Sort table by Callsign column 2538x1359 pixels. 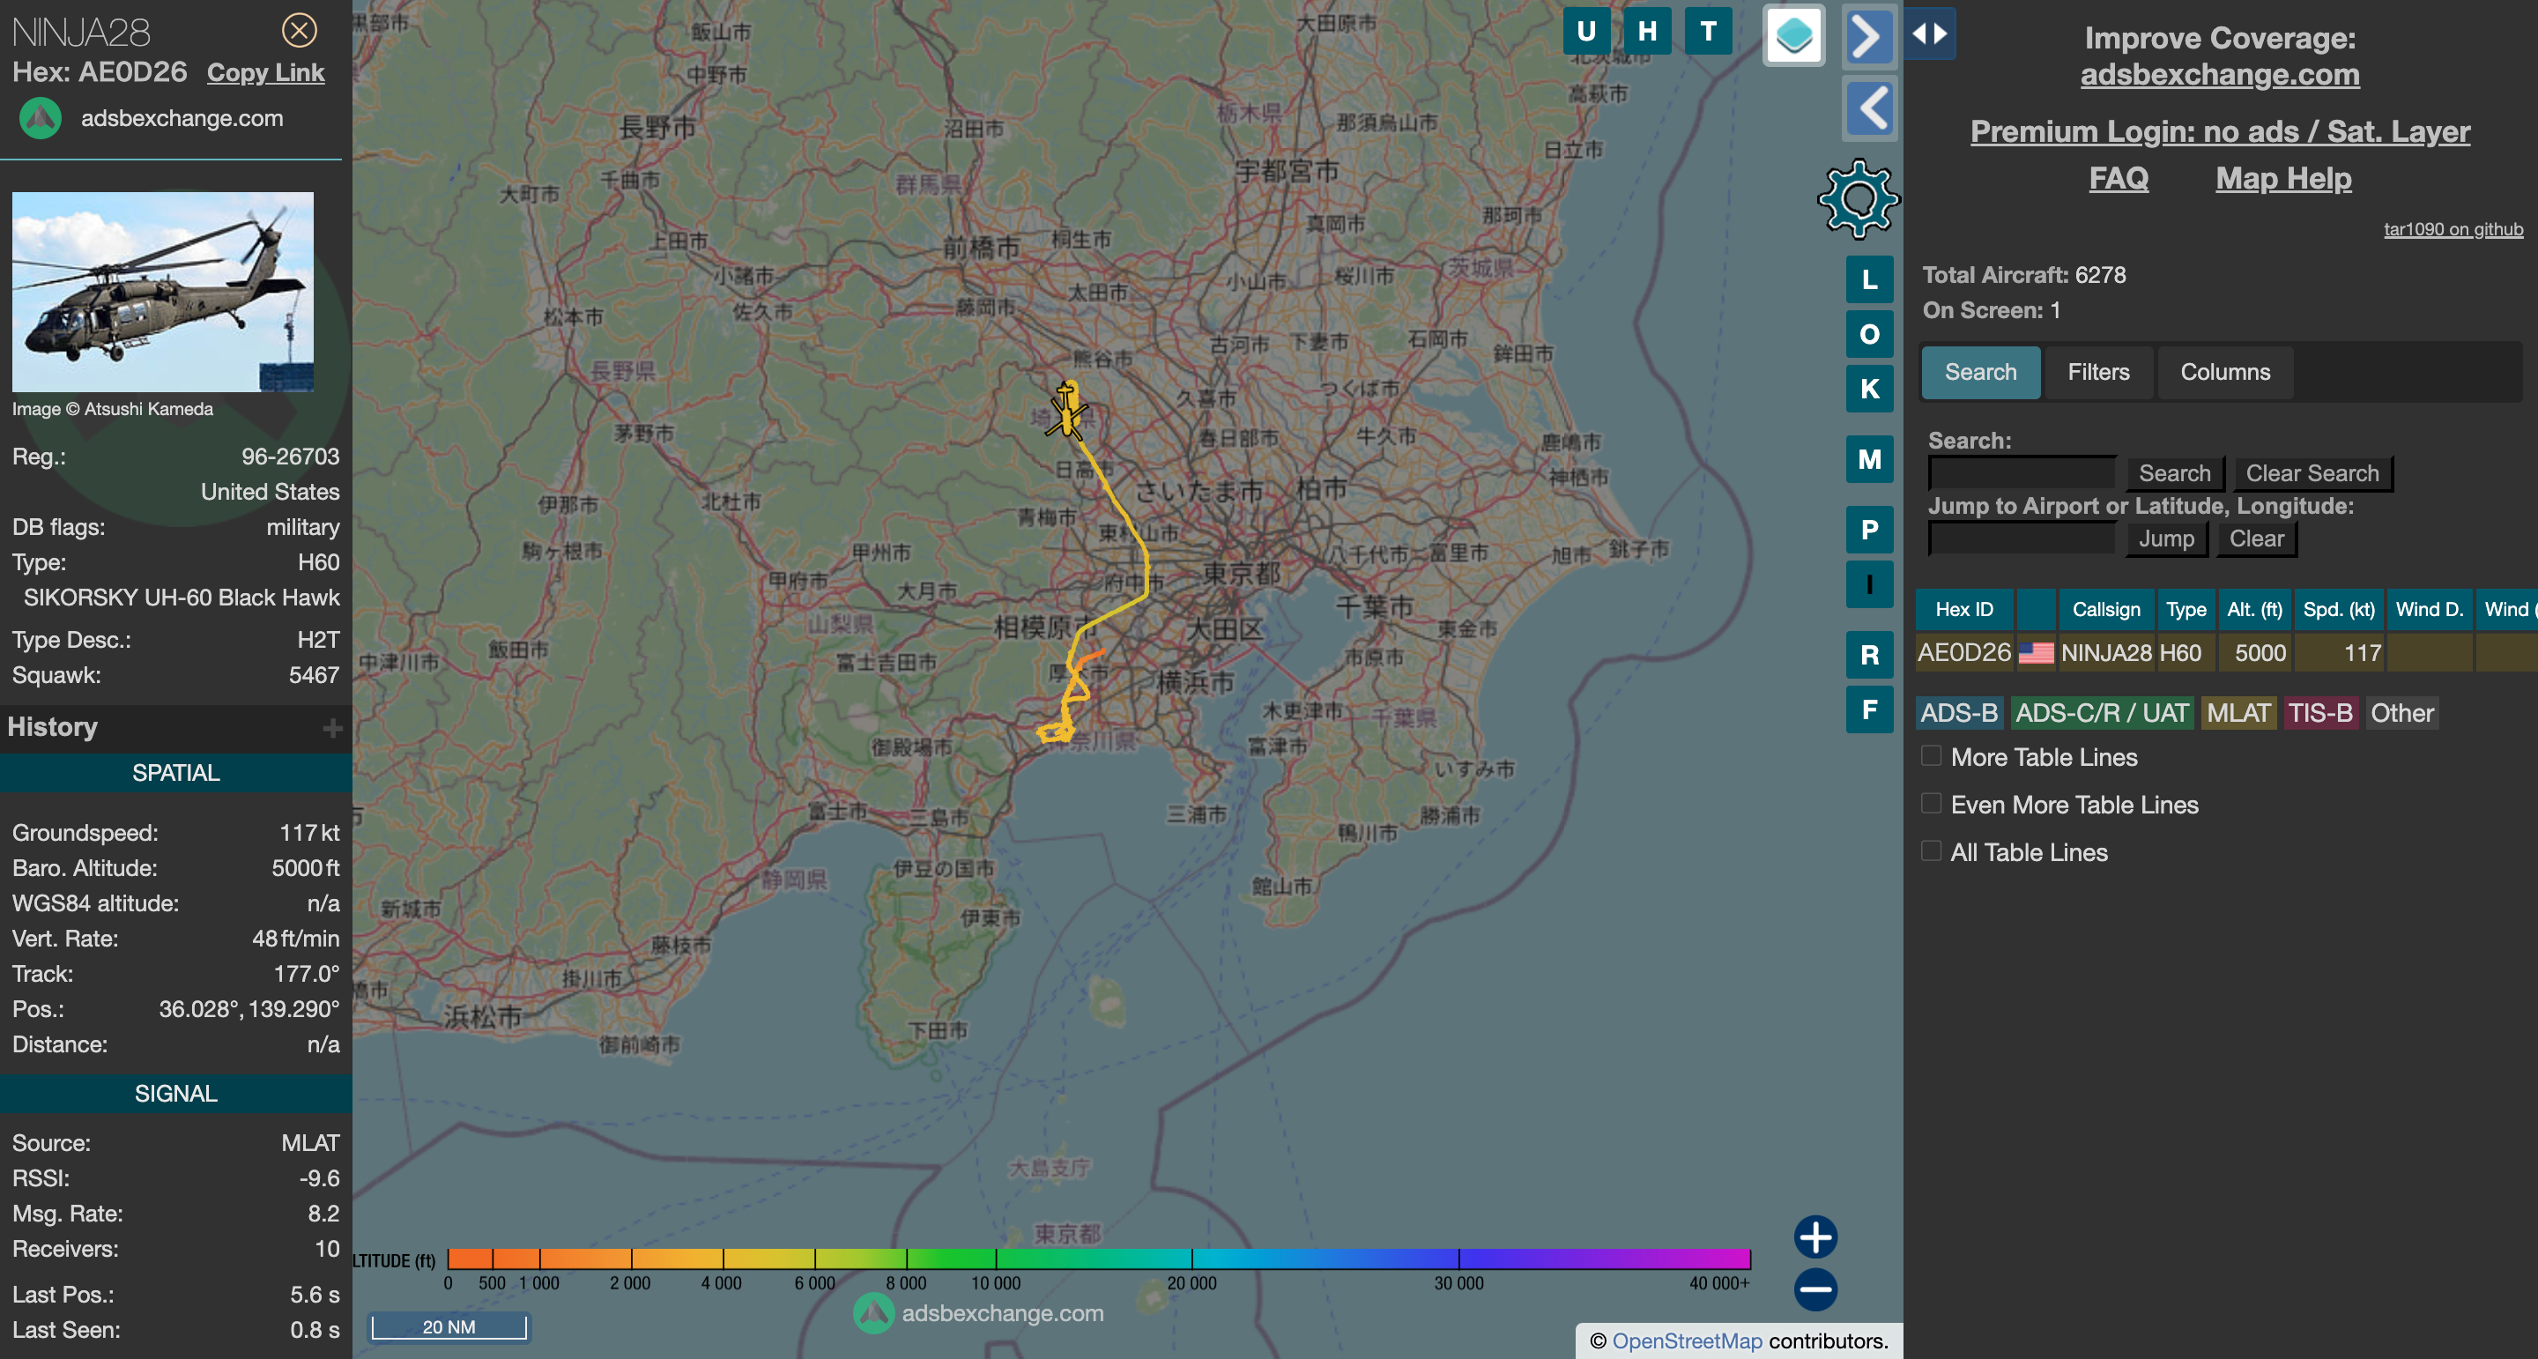(2105, 609)
